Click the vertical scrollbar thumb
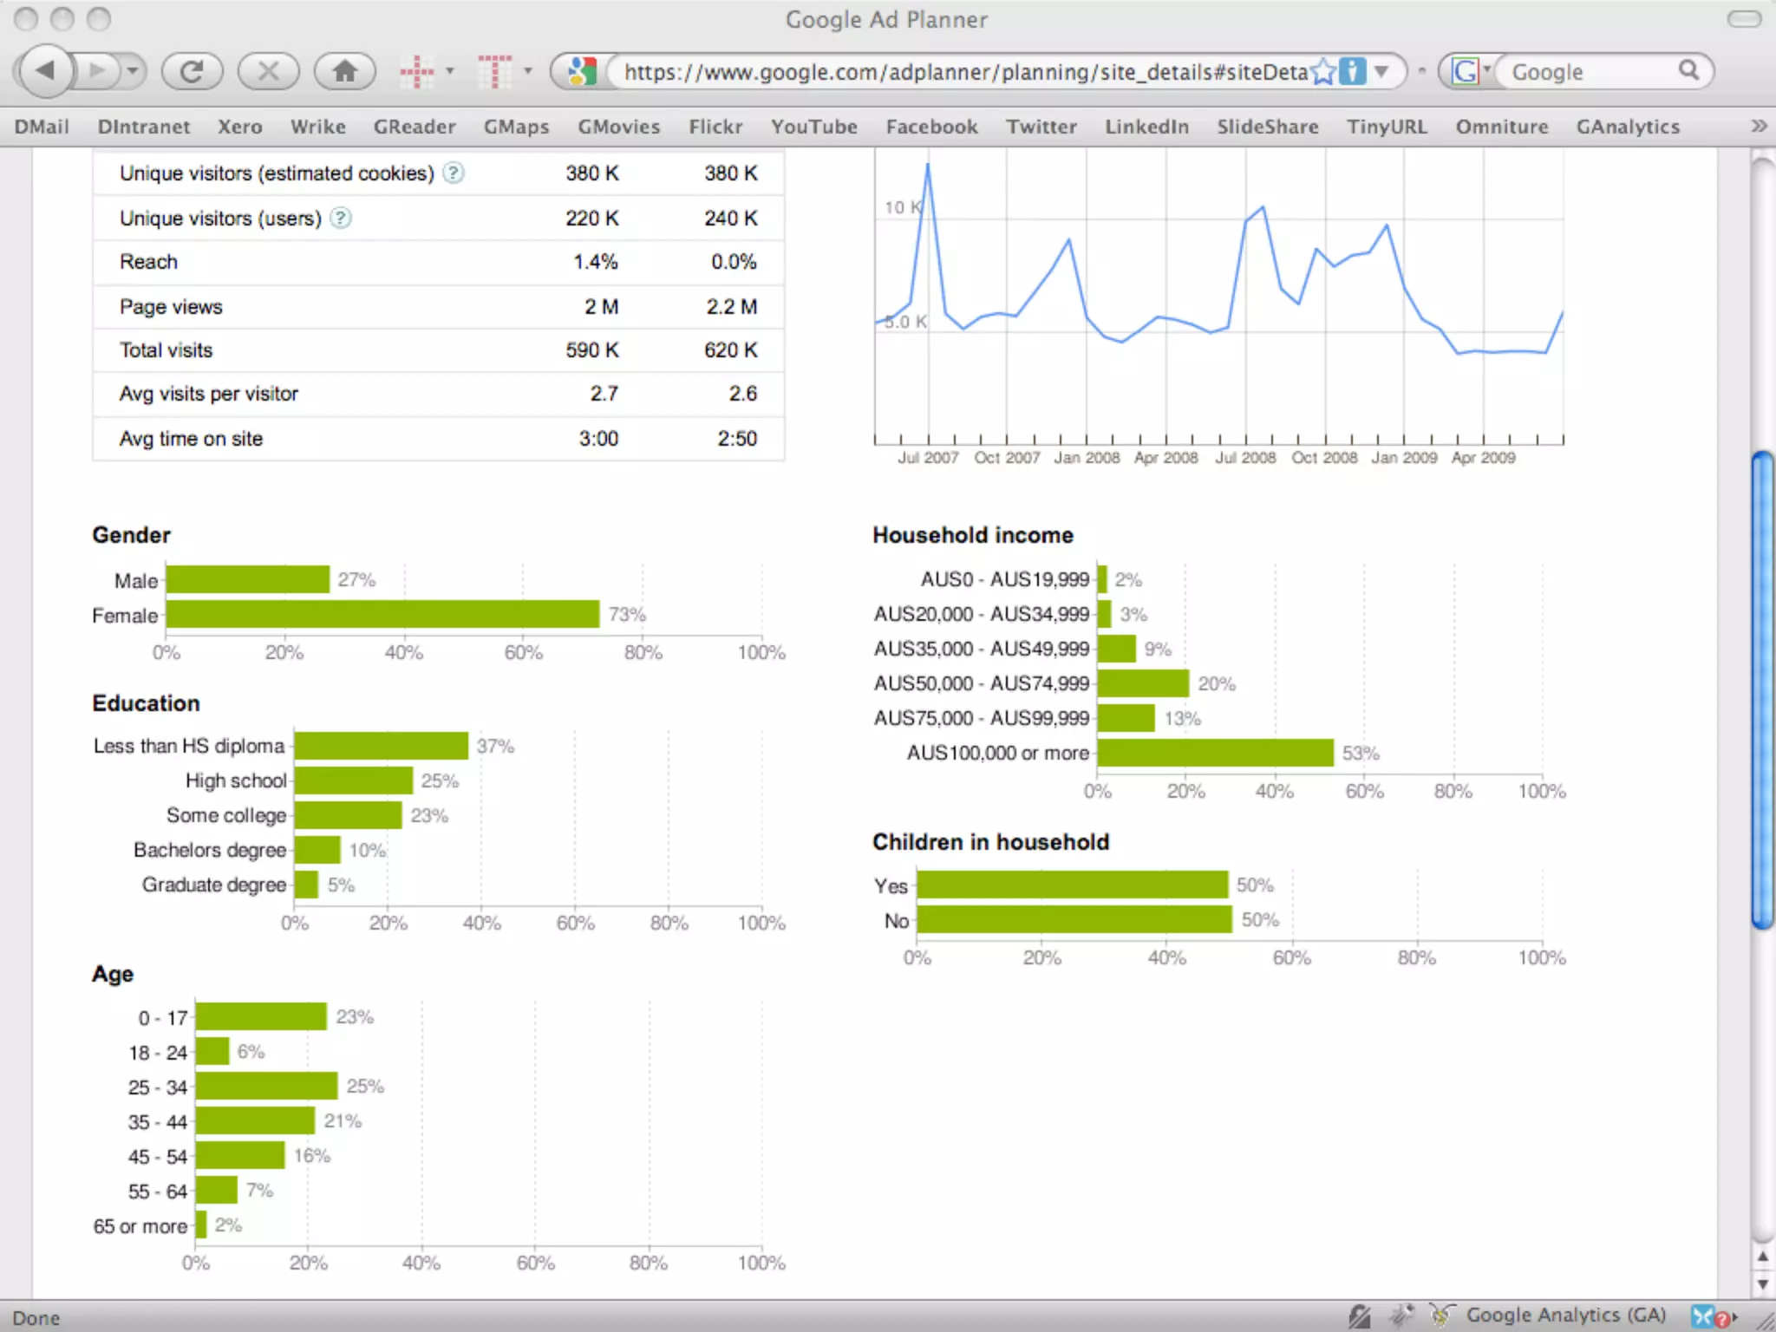This screenshot has width=1776, height=1332. coord(1762,689)
